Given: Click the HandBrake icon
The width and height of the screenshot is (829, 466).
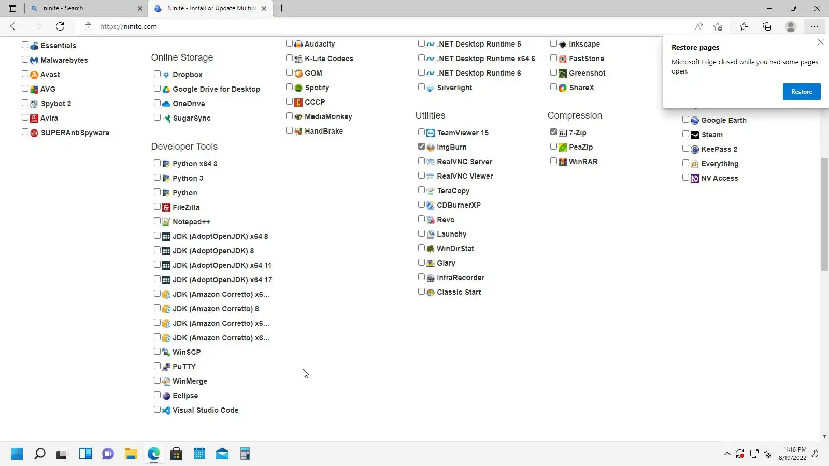Looking at the screenshot, I should click(298, 131).
